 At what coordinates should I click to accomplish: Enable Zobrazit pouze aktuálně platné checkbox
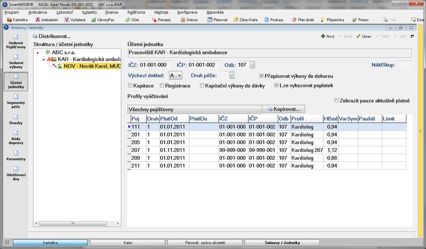click(x=336, y=100)
